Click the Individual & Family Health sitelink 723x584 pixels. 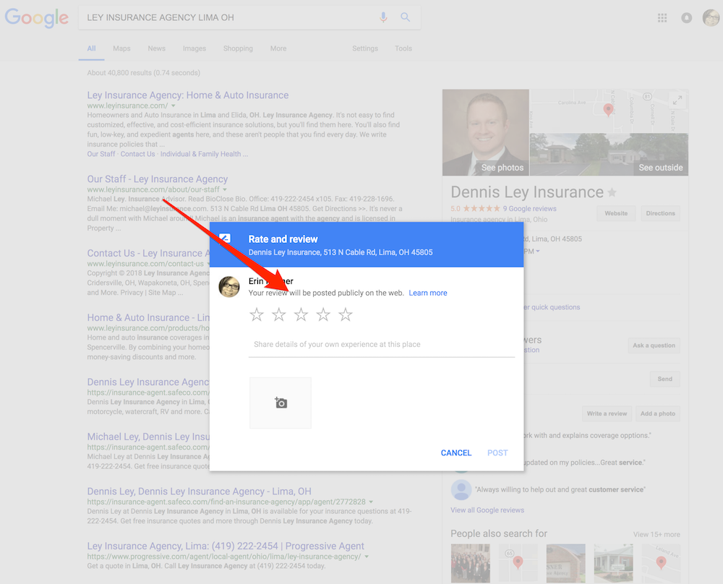200,154
